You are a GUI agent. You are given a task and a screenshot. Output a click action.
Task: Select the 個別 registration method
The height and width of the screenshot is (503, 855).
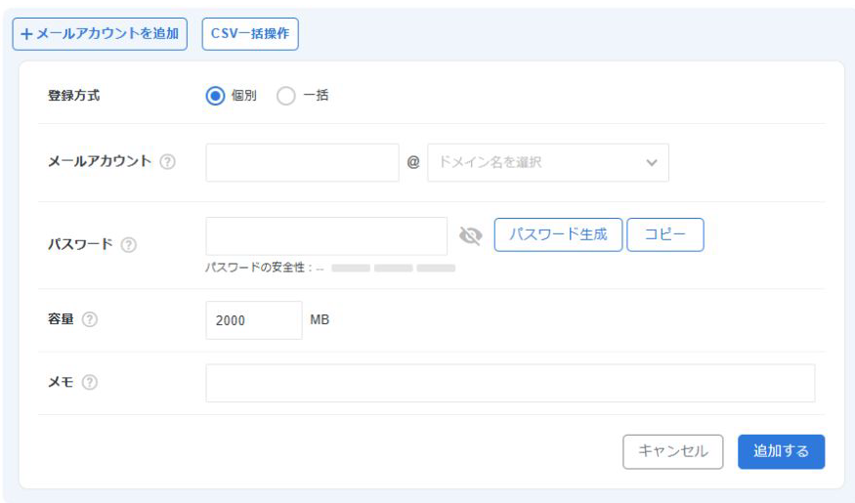pos(215,96)
